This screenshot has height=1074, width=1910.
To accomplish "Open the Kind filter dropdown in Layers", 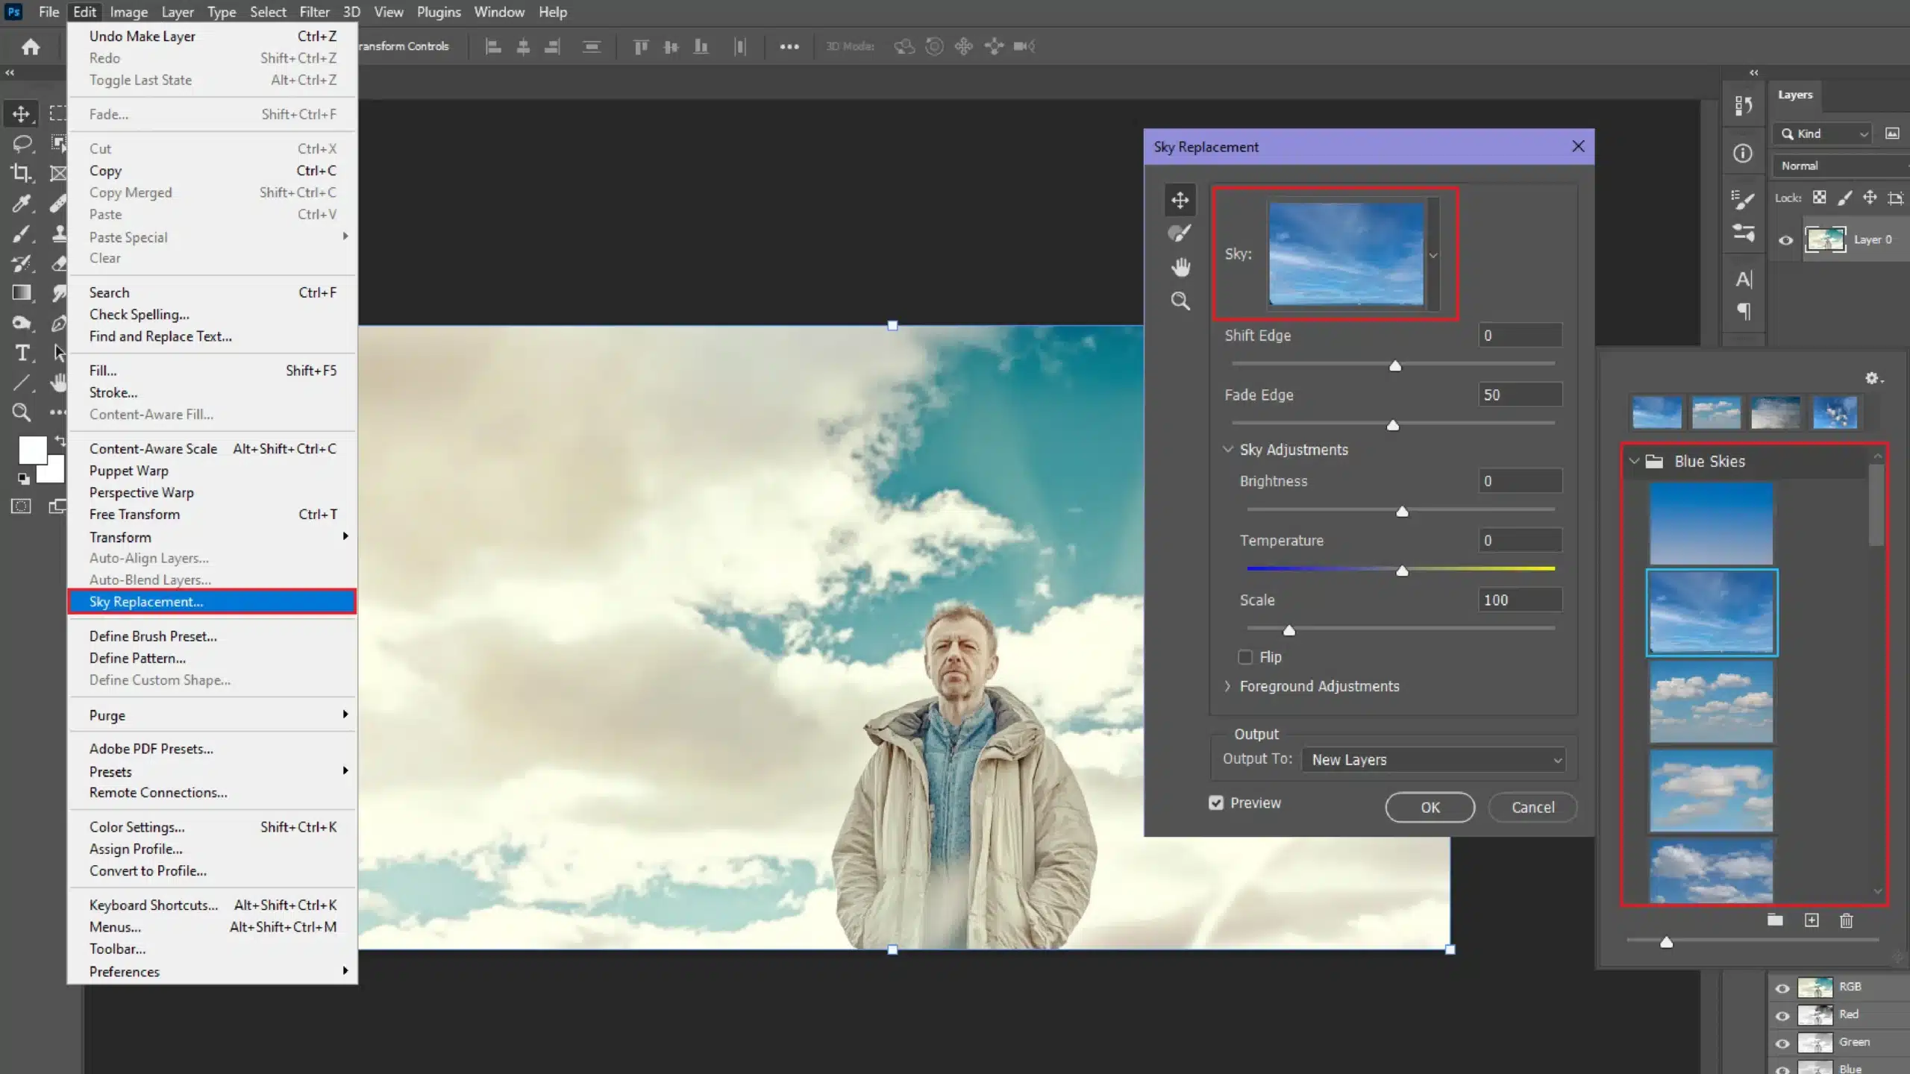I will [1823, 134].
